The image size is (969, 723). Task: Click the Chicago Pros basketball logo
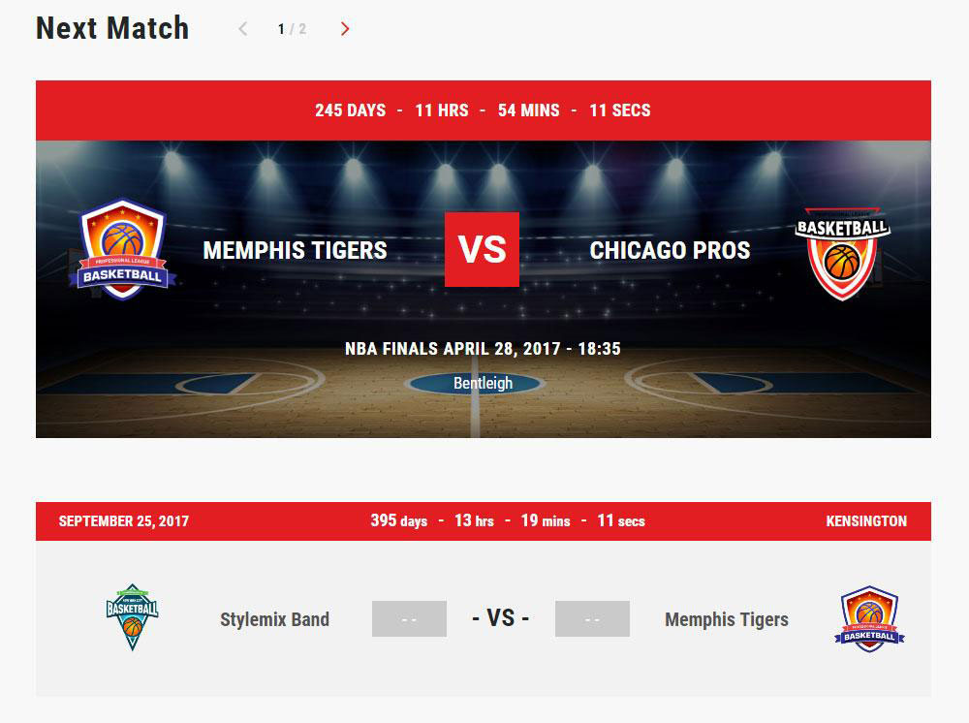point(842,253)
